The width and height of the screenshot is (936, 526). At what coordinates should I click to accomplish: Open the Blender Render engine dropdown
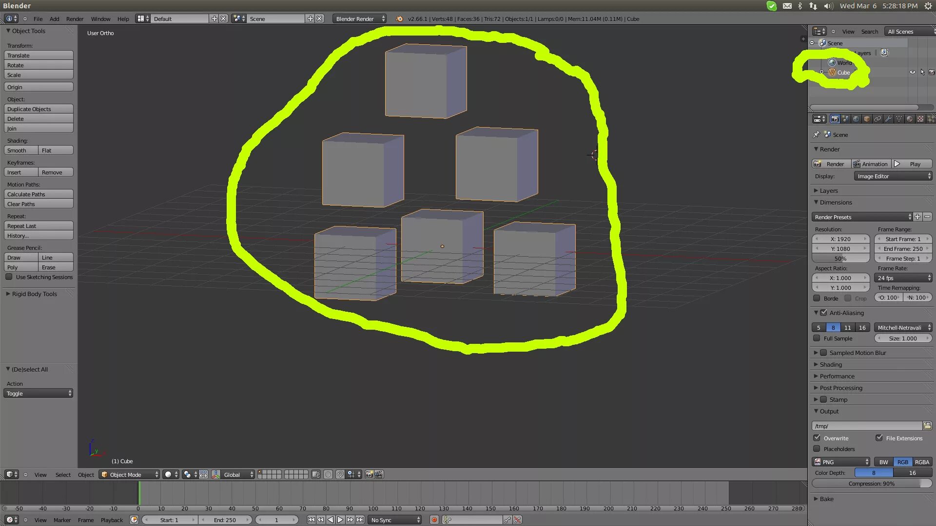(360, 19)
